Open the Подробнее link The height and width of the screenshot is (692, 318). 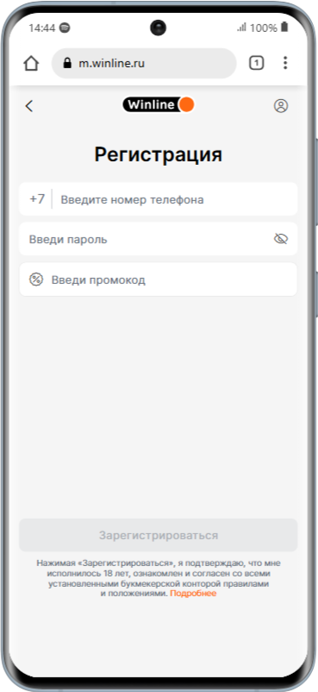[x=193, y=594]
